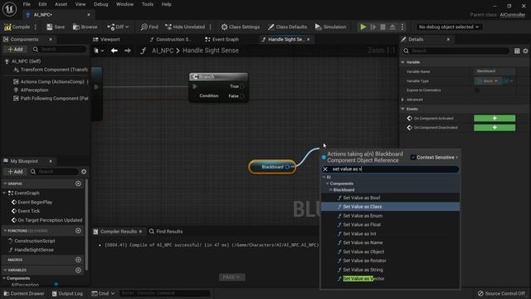Add On Component Deactivated event

coord(494,127)
